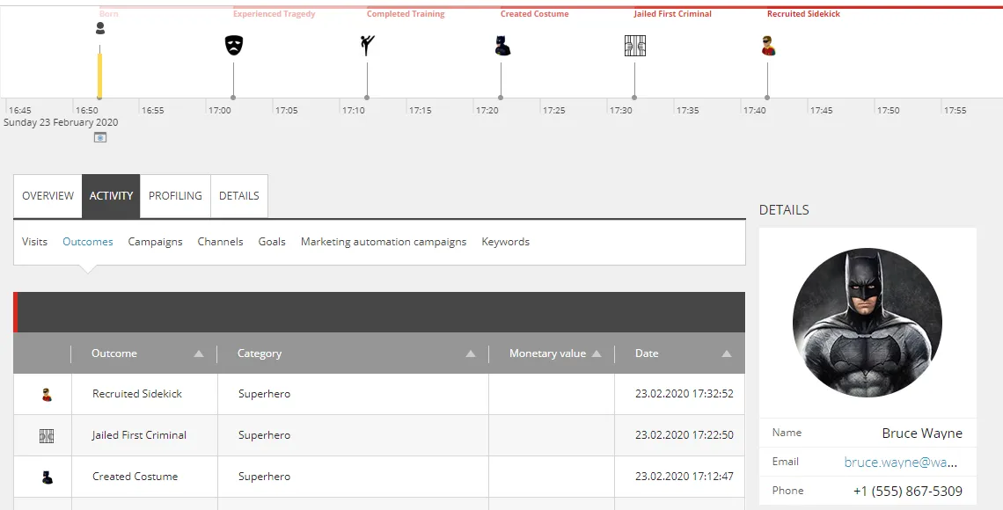Click date 23.02.2020 17:12:47
Image resolution: width=1003 pixels, height=510 pixels.
(x=685, y=476)
